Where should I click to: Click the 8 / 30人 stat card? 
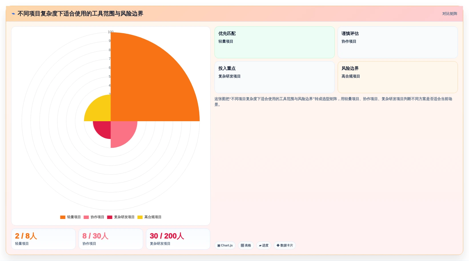pyautogui.click(x=111, y=239)
